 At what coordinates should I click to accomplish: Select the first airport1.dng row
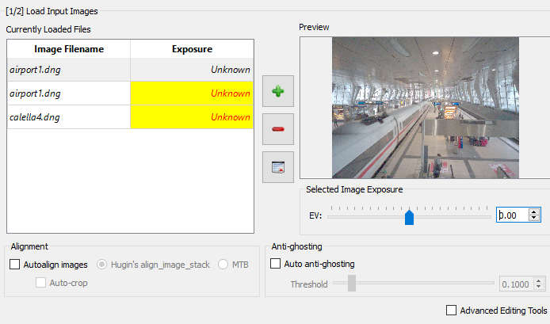pyautogui.click(x=130, y=70)
